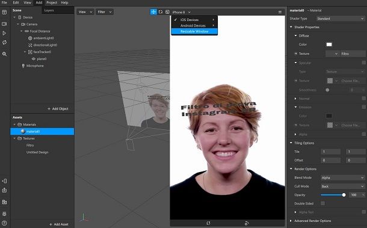Viewport: 367px width, 228px height.
Task: Switch to the Layers tab
Action: click(49, 10)
